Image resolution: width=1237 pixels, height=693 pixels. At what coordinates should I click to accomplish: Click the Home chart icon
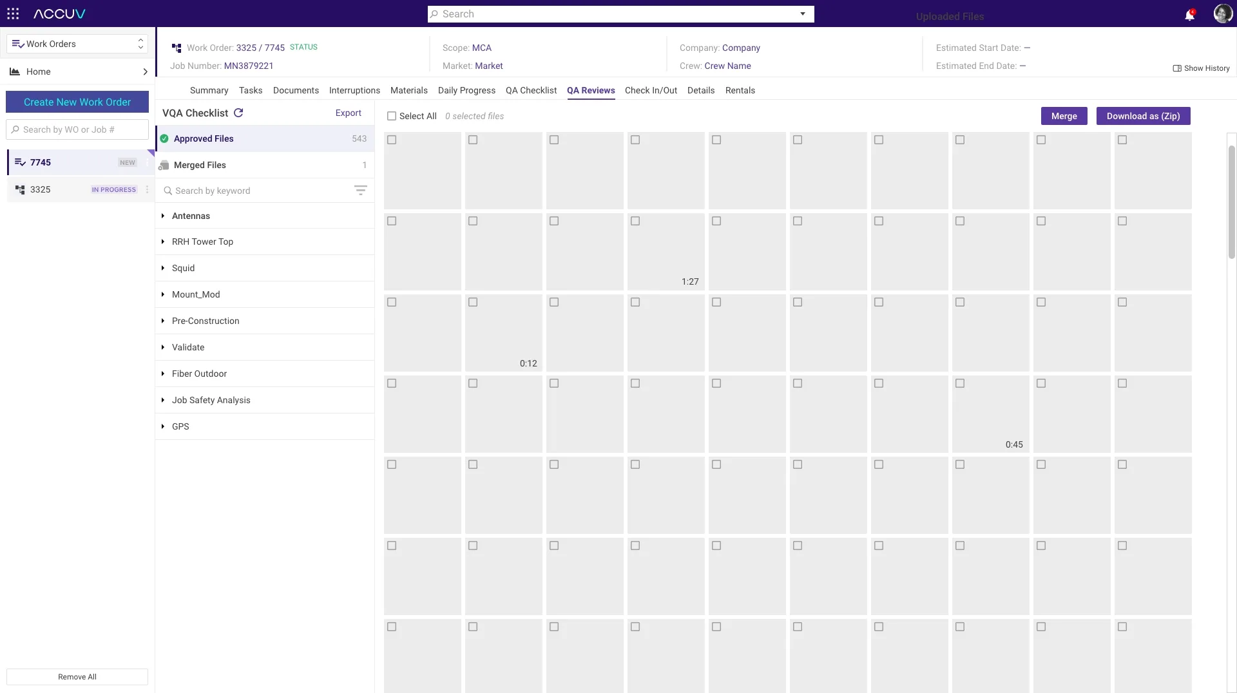point(14,71)
